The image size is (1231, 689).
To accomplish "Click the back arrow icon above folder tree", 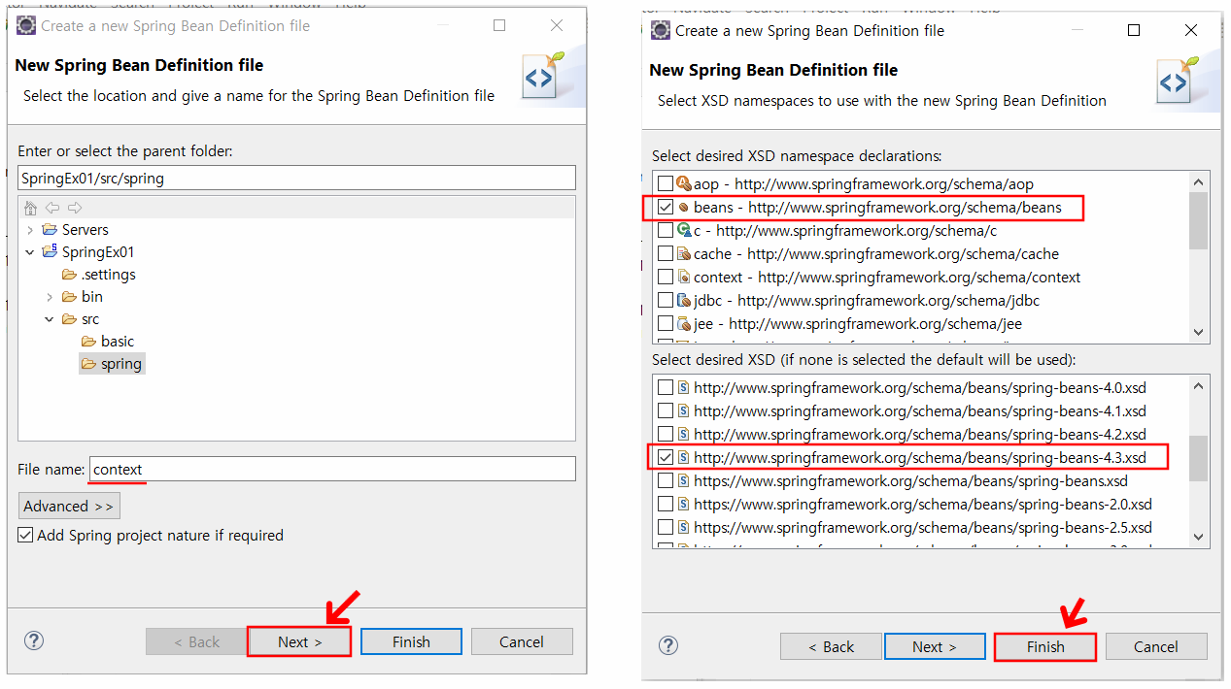I will [52, 208].
